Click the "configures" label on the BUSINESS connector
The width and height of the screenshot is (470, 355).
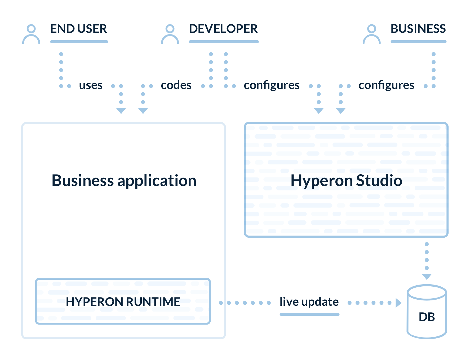pyautogui.click(x=387, y=85)
